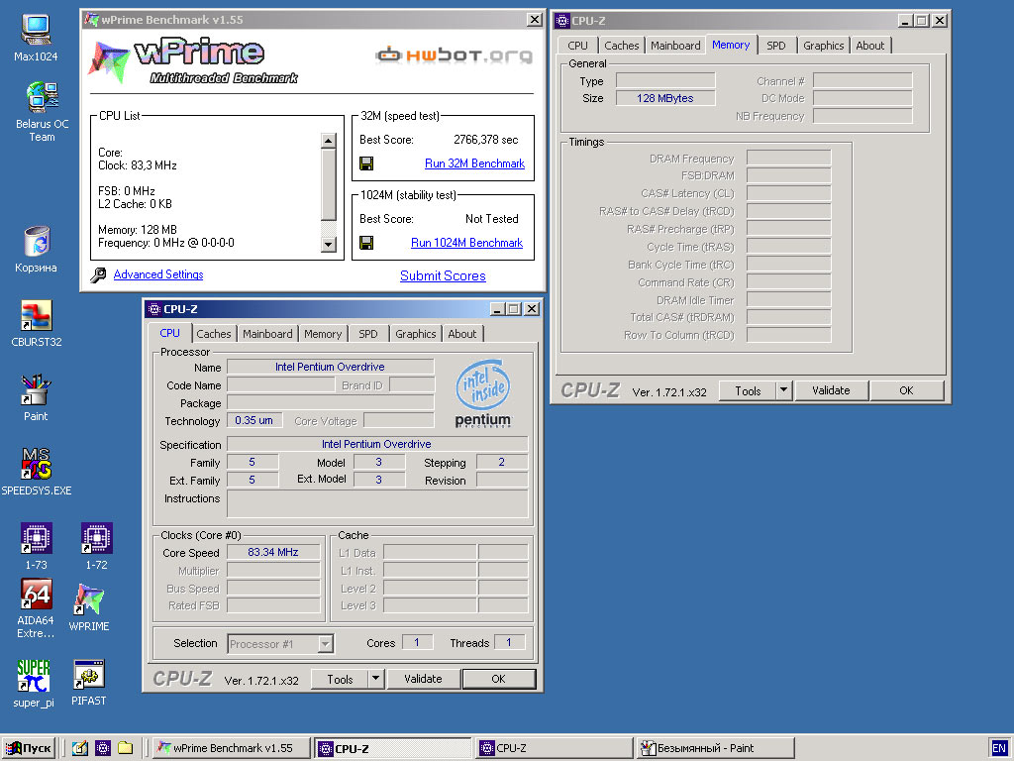This screenshot has width=1014, height=761.
Task: Click the 2766,378 sec best score text
Action: [485, 140]
